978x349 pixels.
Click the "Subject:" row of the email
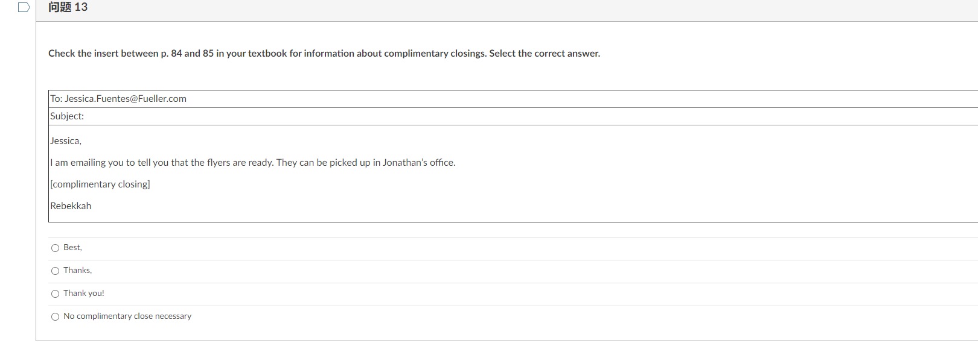click(x=513, y=116)
